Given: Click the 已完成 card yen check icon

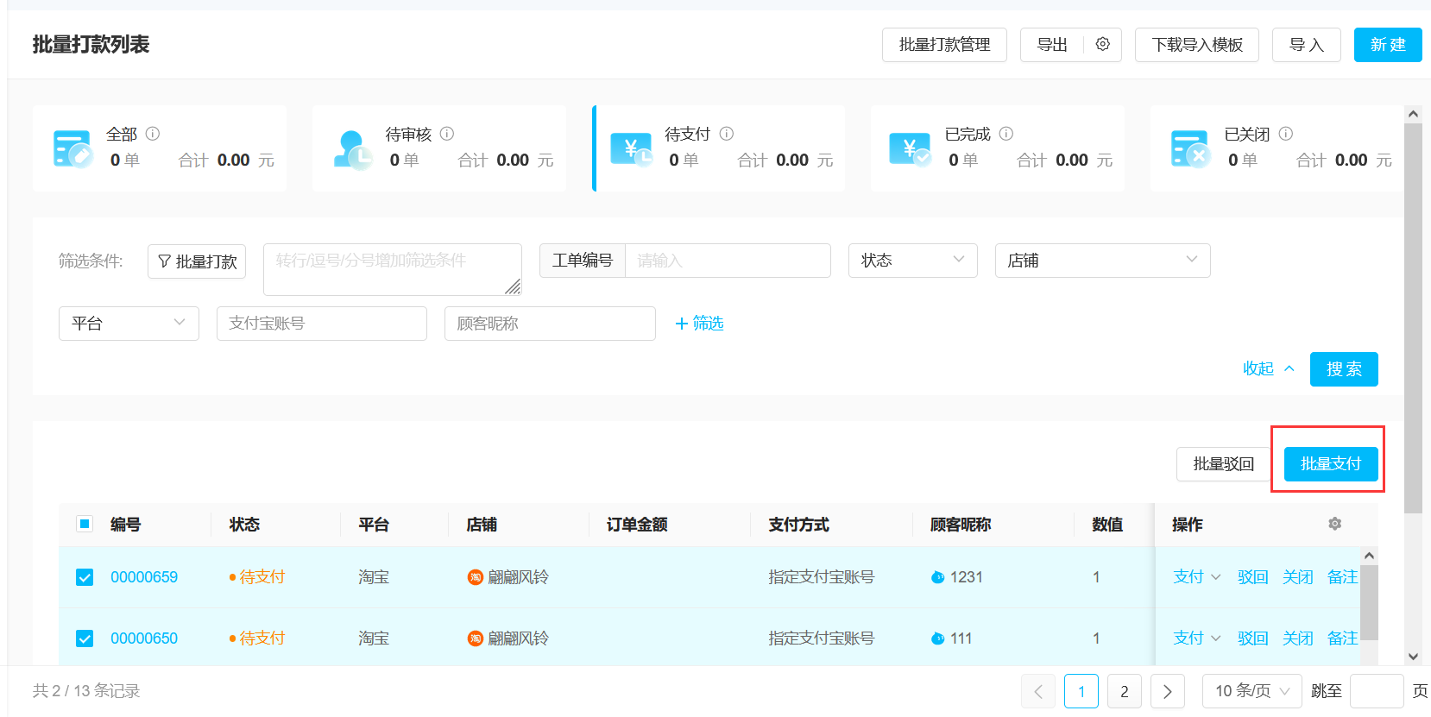Looking at the screenshot, I should point(911,149).
